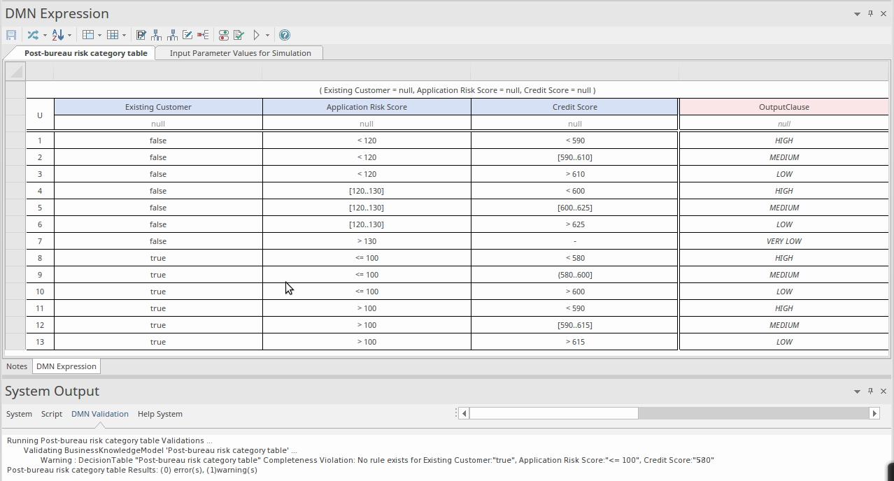Viewport: 894px width, 481px height.
Task: Click the Completeness Violation warning message
Action: 378,460
